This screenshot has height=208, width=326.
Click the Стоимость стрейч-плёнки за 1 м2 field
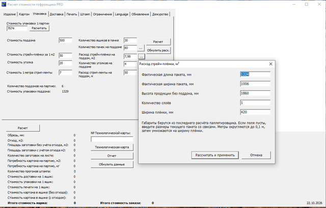coord(65,55)
